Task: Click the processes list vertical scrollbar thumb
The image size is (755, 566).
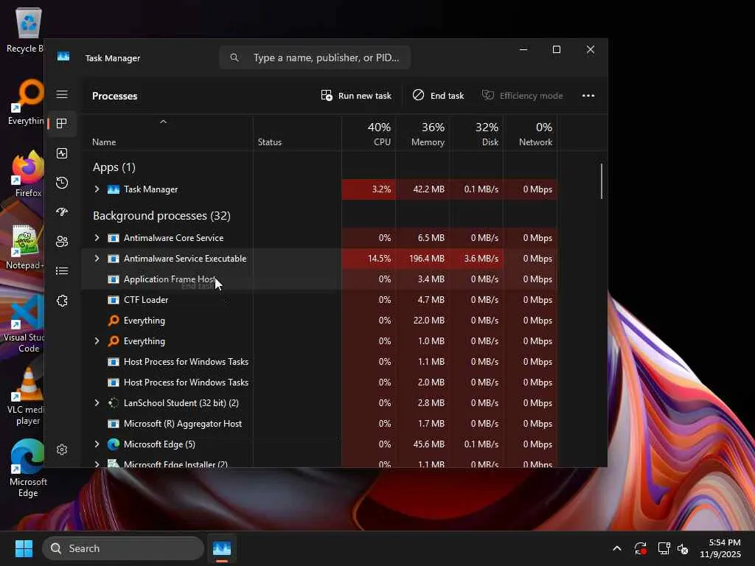Action: pos(602,181)
